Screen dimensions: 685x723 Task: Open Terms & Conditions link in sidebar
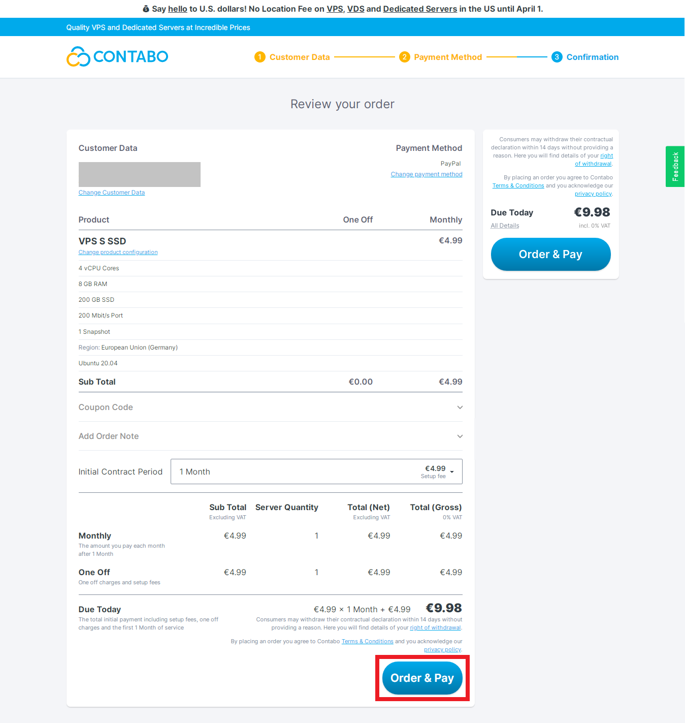point(518,185)
